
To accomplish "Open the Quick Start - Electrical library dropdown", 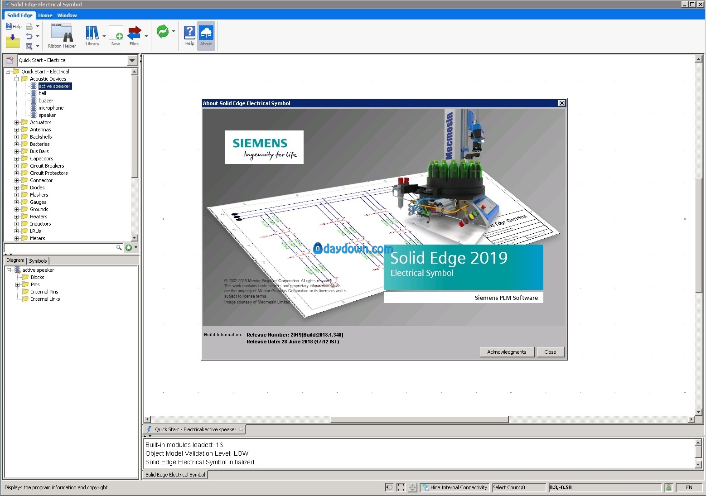I will pyautogui.click(x=132, y=60).
